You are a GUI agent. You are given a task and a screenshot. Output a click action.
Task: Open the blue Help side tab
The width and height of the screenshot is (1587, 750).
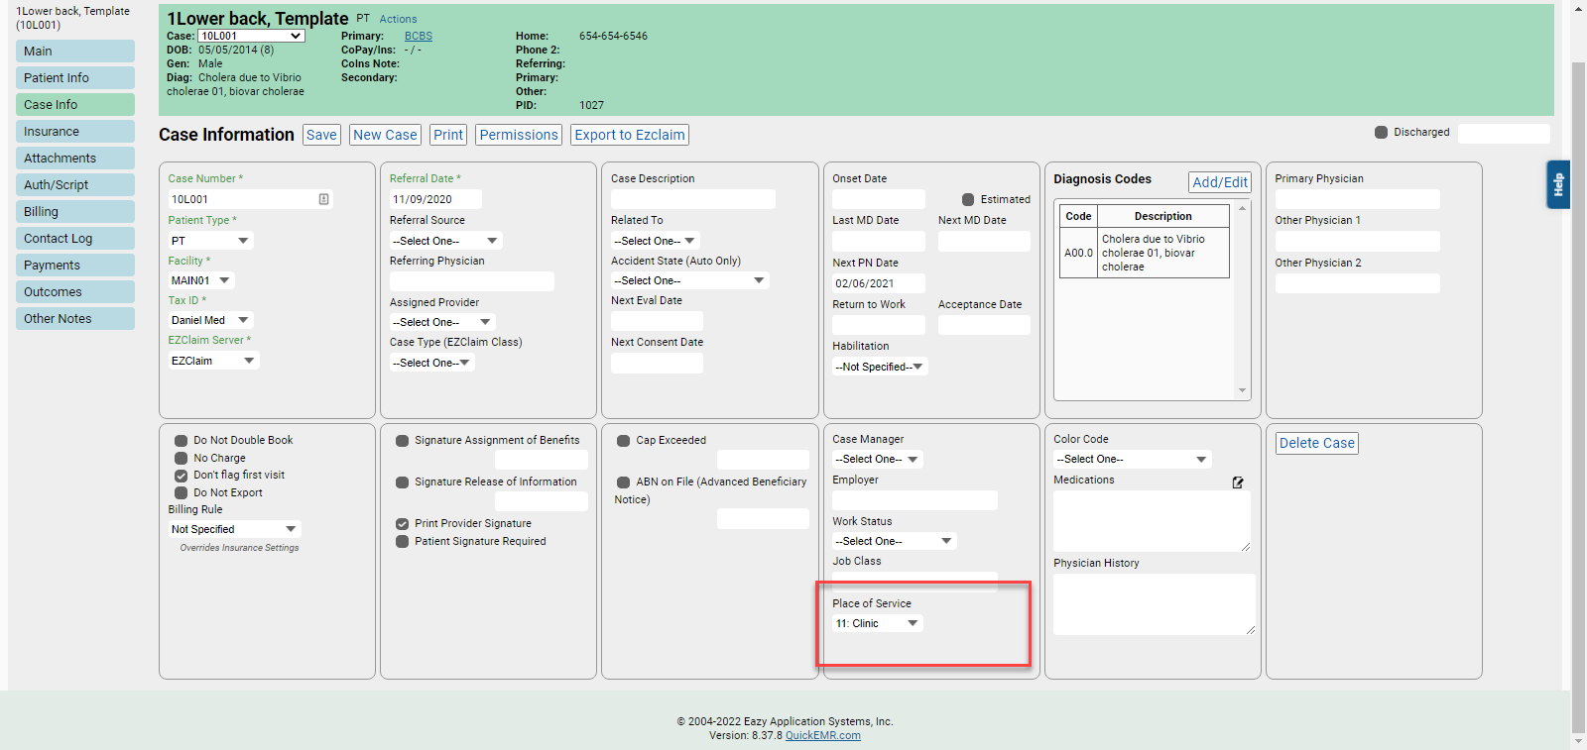1558,184
